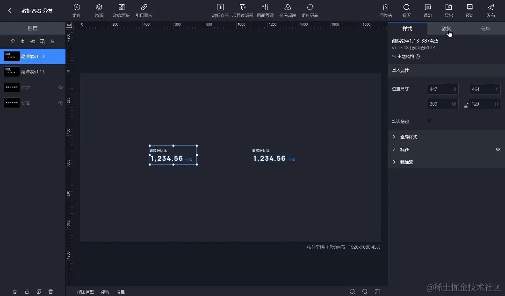The width and height of the screenshot is (505, 296).
Task: Zoom in the canvas with plus magnifier
Action: click(365, 291)
